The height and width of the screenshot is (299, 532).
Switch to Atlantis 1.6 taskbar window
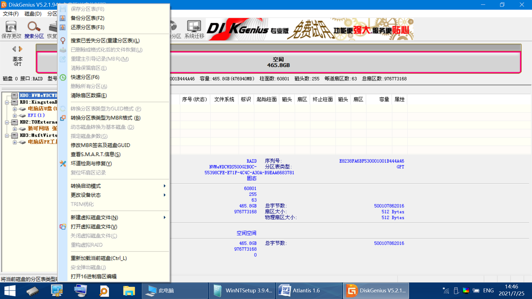309,290
